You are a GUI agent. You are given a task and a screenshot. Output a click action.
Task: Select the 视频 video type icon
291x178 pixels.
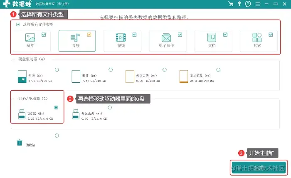121,37
